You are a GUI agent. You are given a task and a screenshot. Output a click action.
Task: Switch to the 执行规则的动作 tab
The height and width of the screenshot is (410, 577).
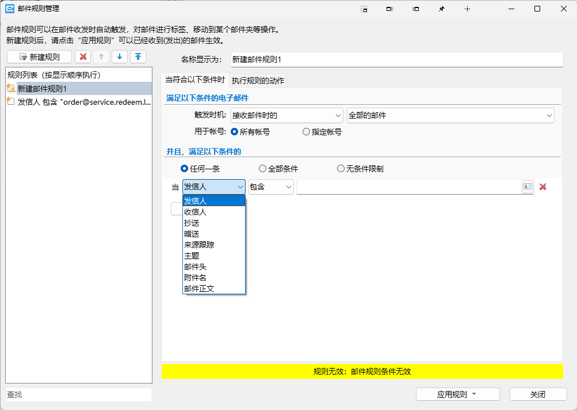pos(258,80)
